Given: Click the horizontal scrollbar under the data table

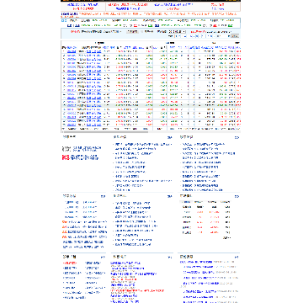Looking at the screenshot, I should click(x=105, y=131).
